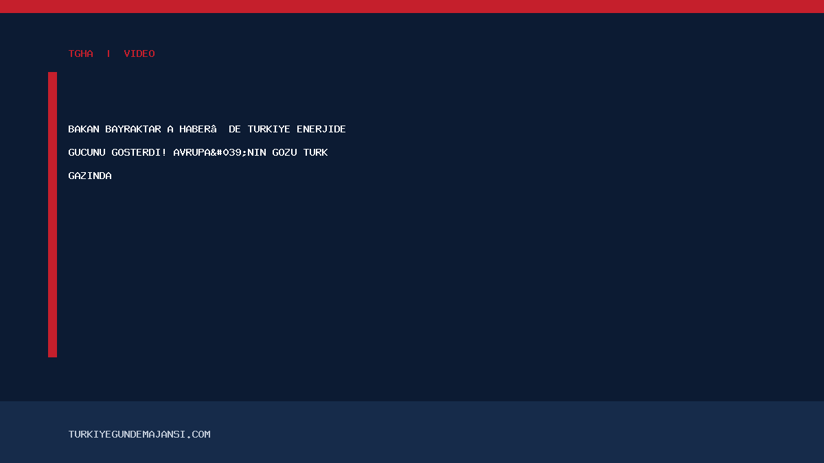Click the TGHA label in the header
The height and width of the screenshot is (463, 824).
click(x=81, y=54)
